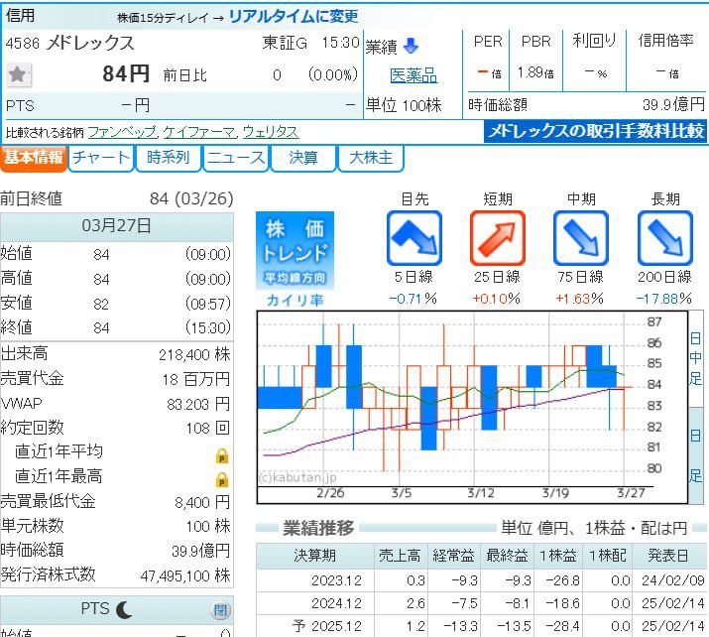Click the 目先 5-day trend arrow icon

414,238
